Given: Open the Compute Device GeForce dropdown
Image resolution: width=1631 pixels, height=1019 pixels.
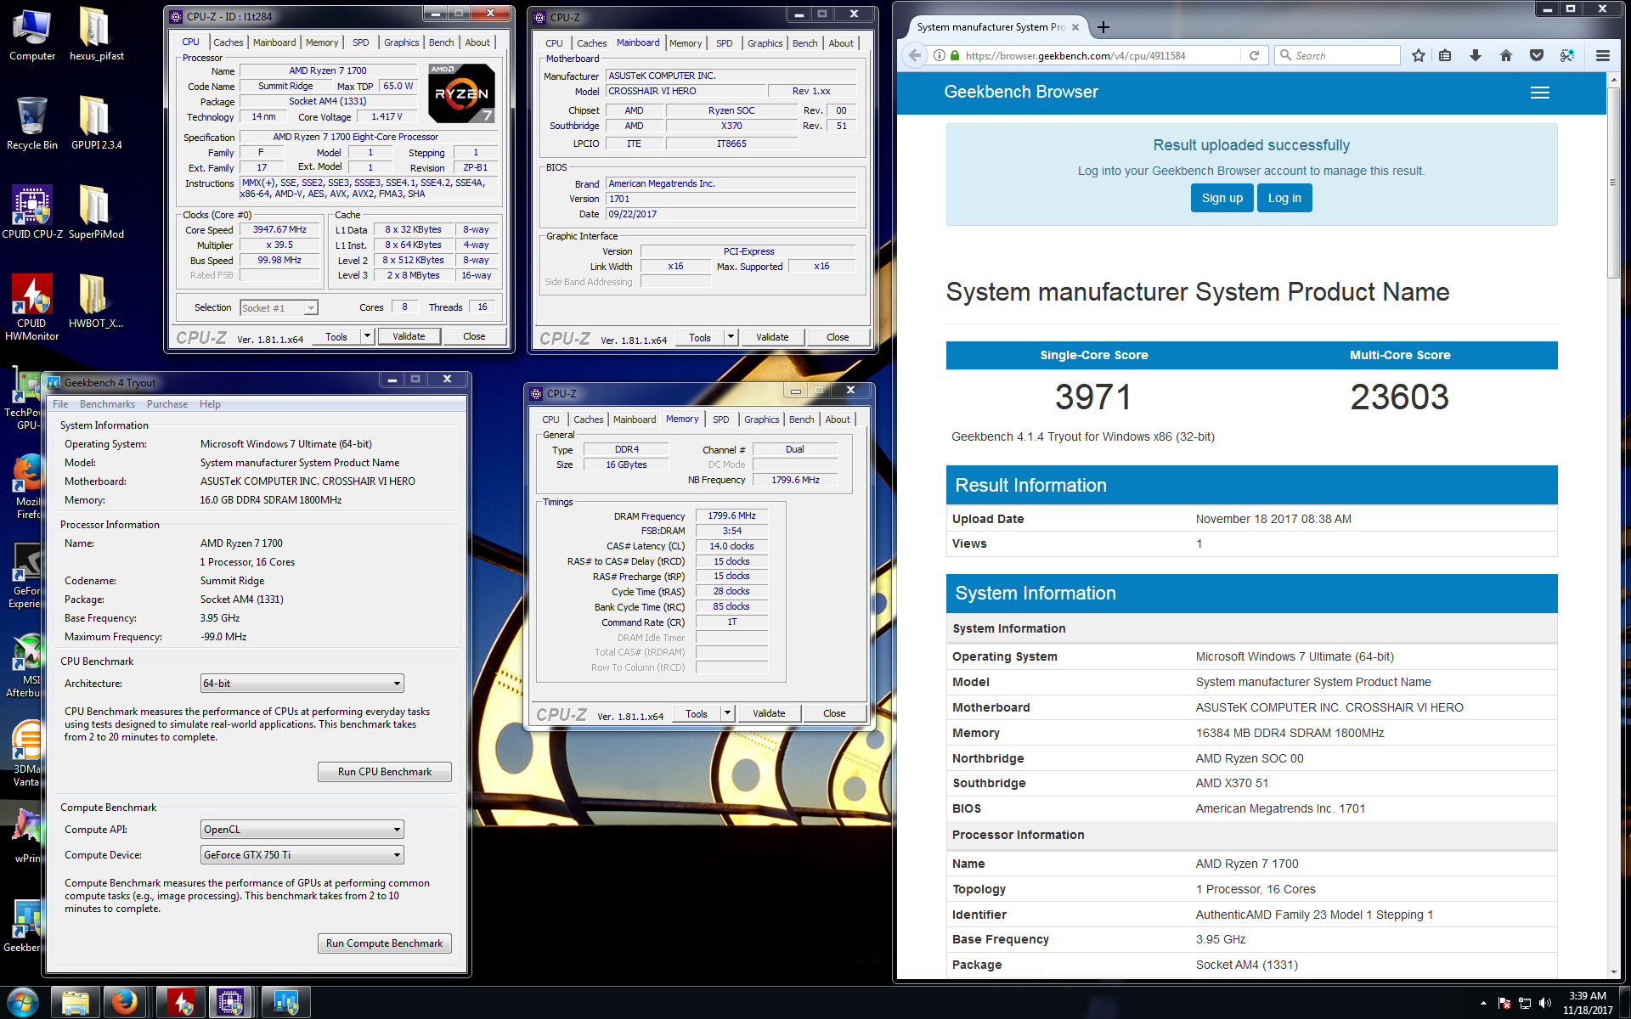Looking at the screenshot, I should point(302,855).
